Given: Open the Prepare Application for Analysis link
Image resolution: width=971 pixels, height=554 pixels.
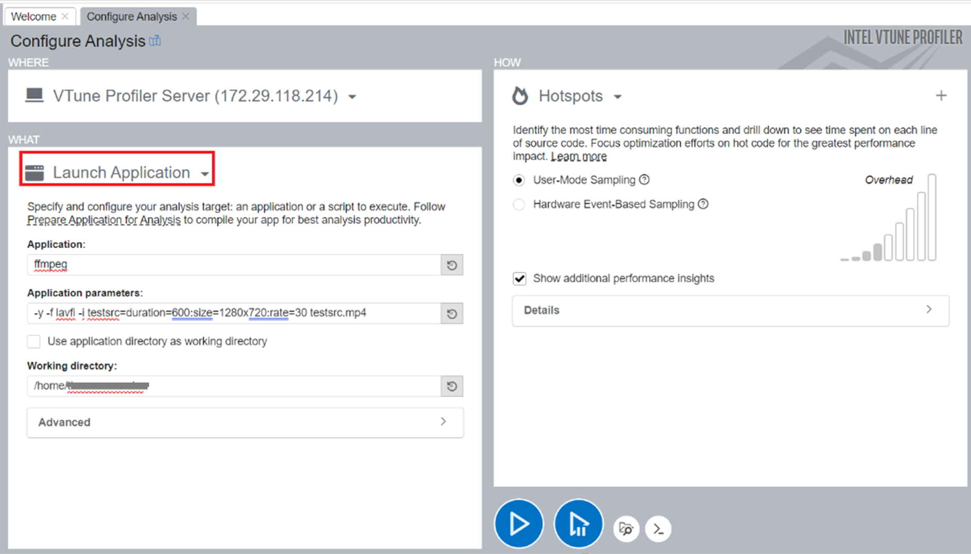Looking at the screenshot, I should pyautogui.click(x=103, y=219).
